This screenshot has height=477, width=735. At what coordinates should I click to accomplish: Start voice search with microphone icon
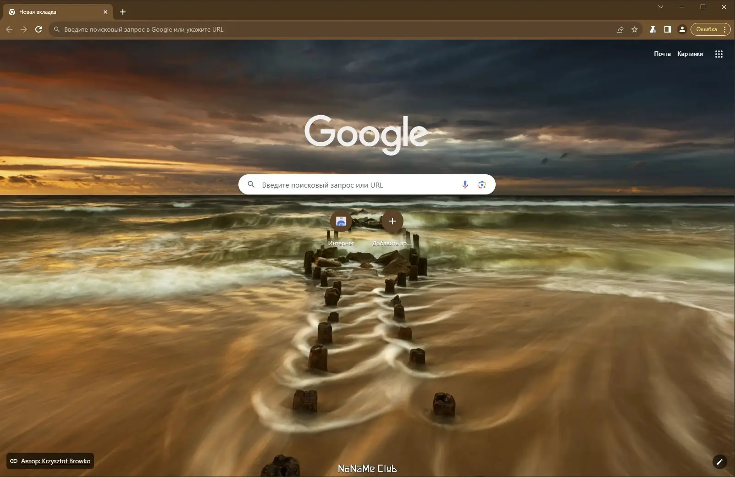point(465,185)
